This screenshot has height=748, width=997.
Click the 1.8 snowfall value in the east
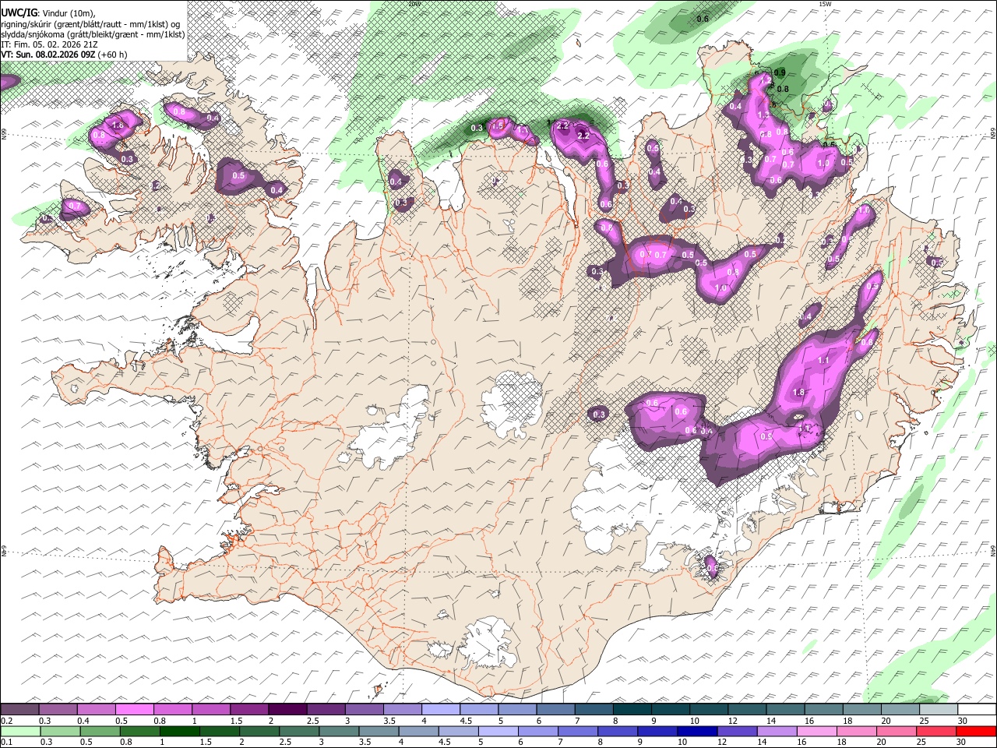pyautogui.click(x=798, y=393)
